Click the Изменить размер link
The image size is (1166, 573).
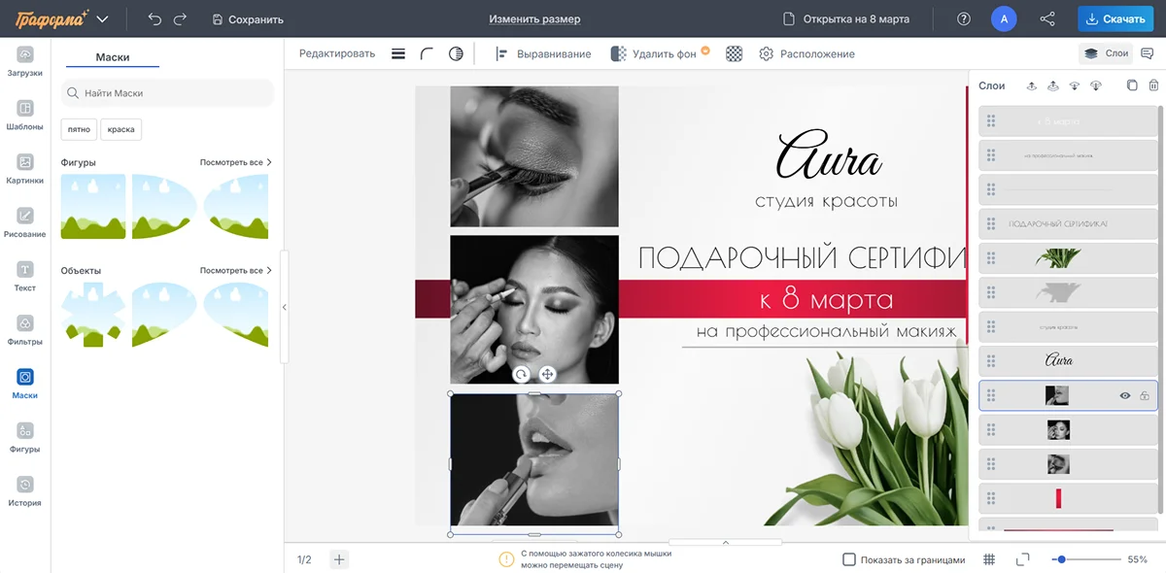(x=534, y=19)
